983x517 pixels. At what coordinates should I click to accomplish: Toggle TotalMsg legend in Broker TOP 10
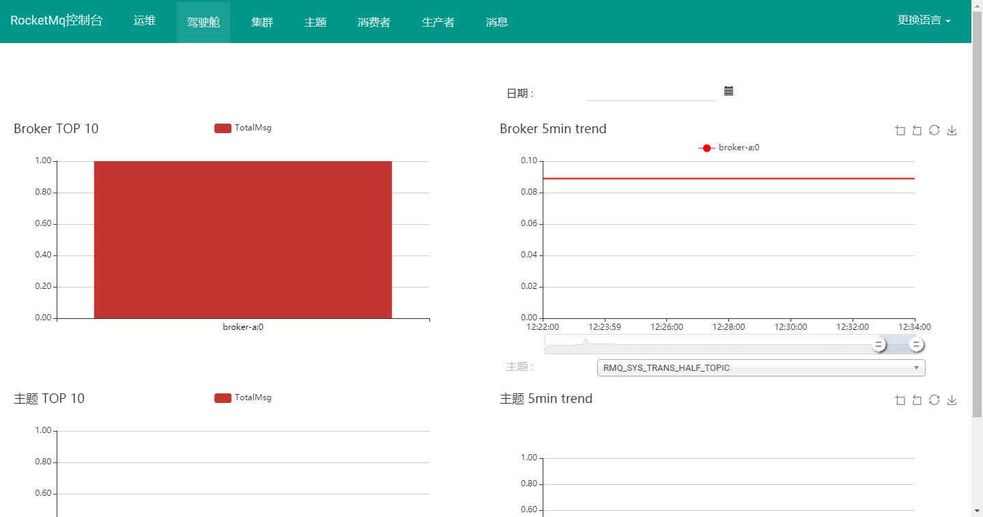pyautogui.click(x=243, y=128)
